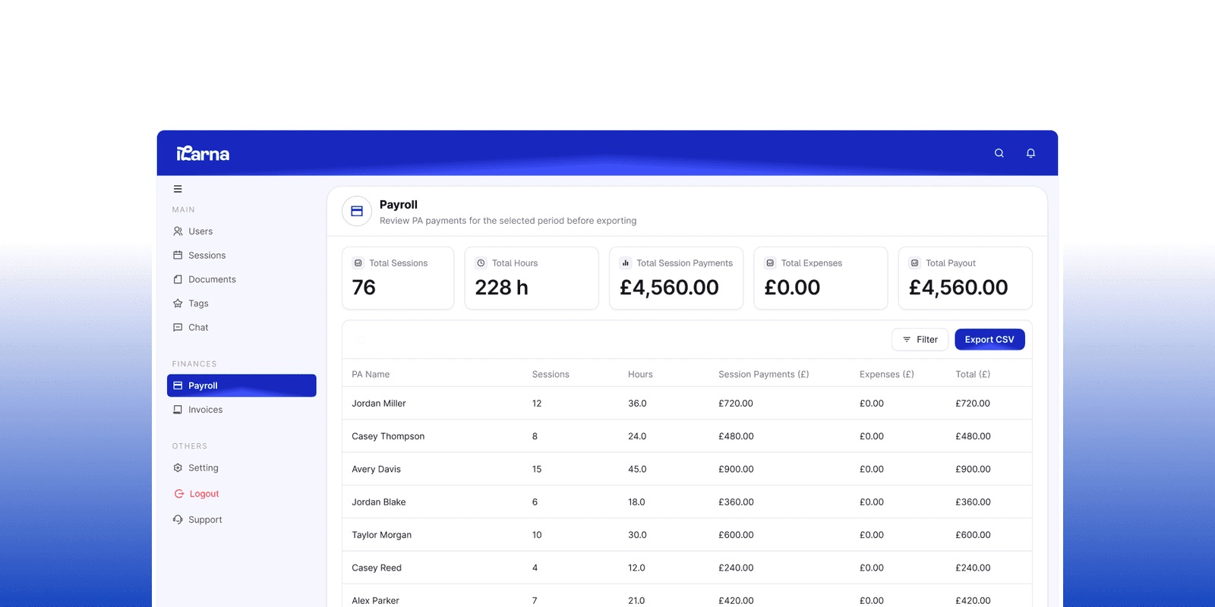
Task: Click the Taylor Morgan name cell
Action: [381, 535]
